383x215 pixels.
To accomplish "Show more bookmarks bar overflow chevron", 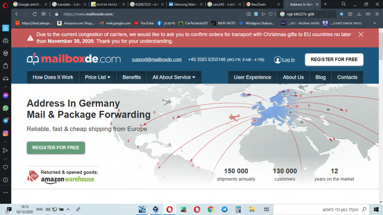I will click(x=374, y=23).
